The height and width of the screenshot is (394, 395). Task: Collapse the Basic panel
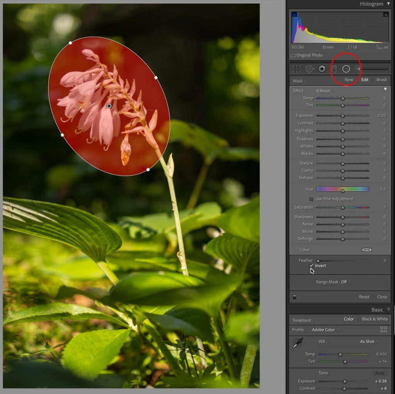(x=388, y=310)
